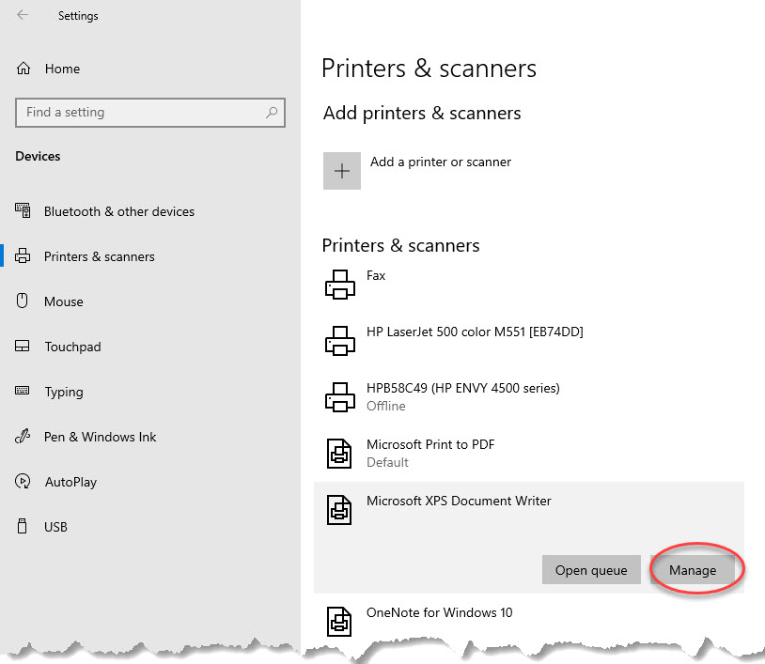This screenshot has height=664, width=765.
Task: Click the Mouse sidebar icon
Action: (x=22, y=301)
